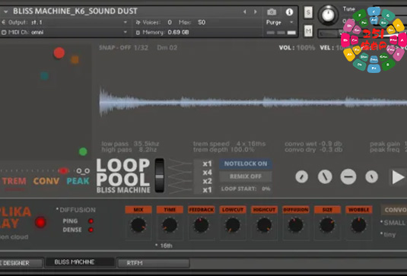The image size is (407, 276).
Task: Select the TREM effect label
Action: tap(14, 181)
